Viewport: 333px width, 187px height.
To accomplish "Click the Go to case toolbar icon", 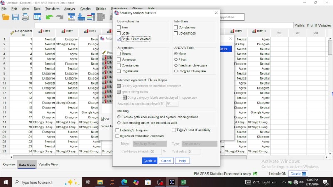I will 71,17.
